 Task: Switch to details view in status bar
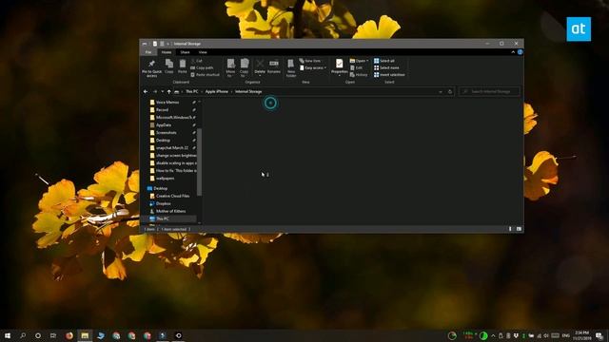click(x=510, y=229)
